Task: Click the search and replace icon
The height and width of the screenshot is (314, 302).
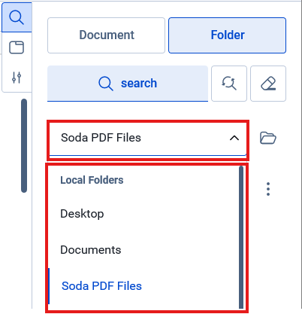Action: click(x=229, y=84)
